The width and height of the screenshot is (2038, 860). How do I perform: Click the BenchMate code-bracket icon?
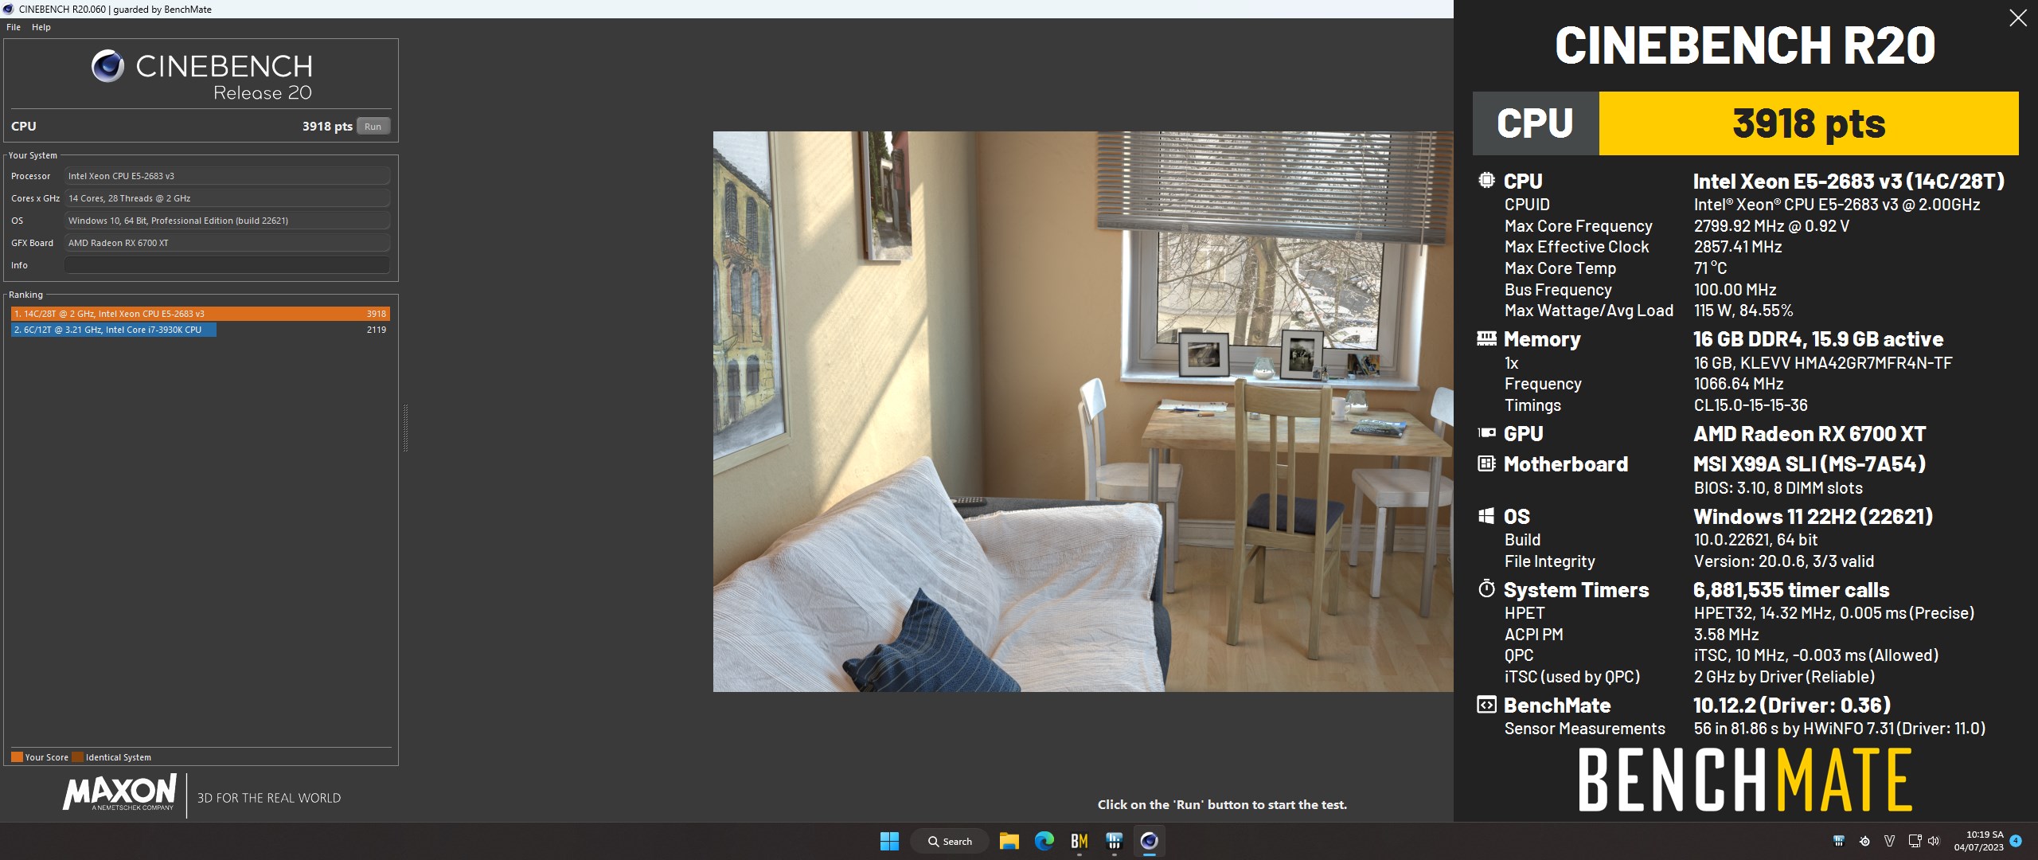pyautogui.click(x=1486, y=705)
